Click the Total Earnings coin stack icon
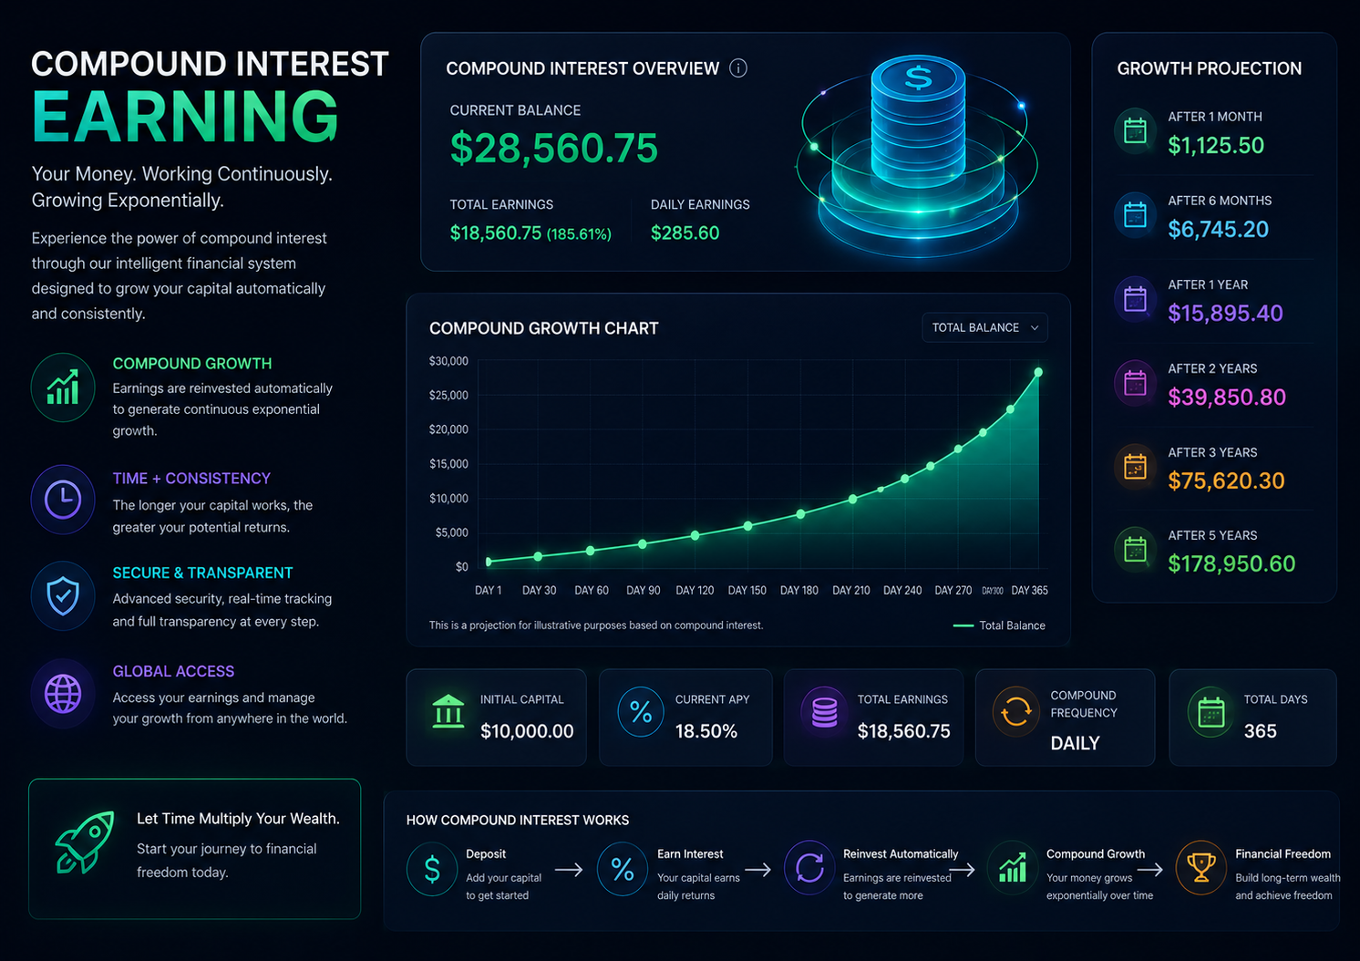The width and height of the screenshot is (1360, 961). click(825, 712)
